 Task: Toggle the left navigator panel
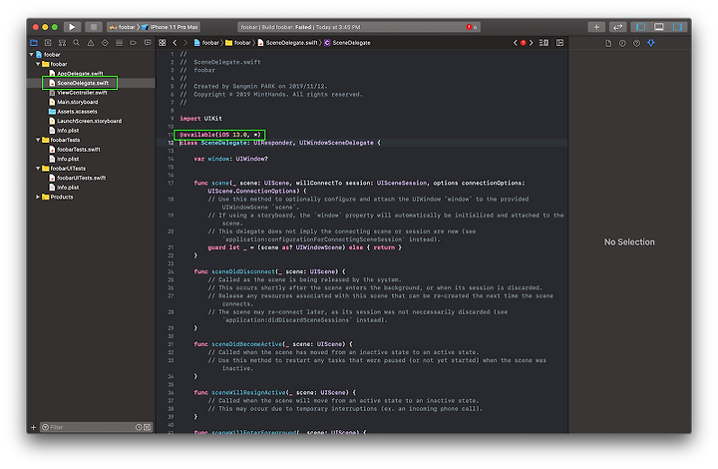click(640, 27)
